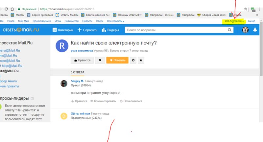Click the icon beside Вопросы-лидеры heading
The height and width of the screenshot is (142, 263).
(x=32, y=99)
